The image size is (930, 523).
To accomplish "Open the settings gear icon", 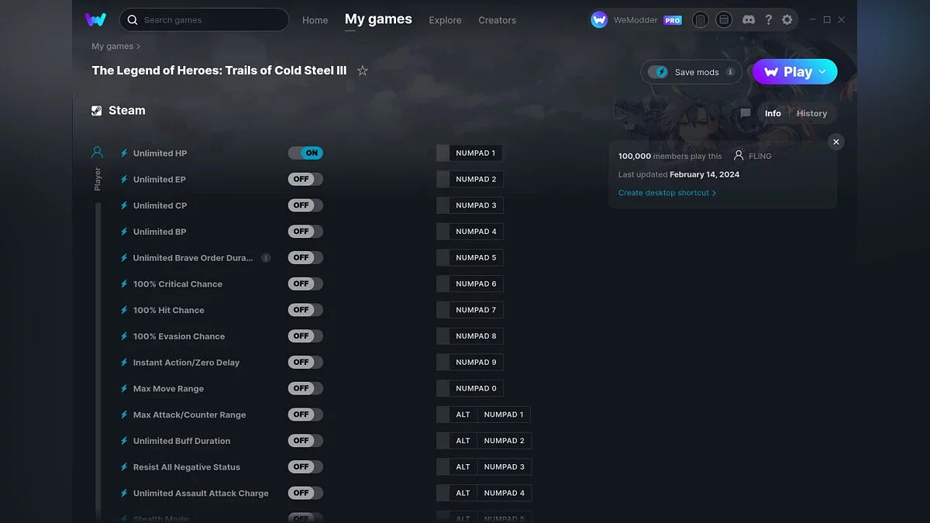I will click(x=787, y=20).
